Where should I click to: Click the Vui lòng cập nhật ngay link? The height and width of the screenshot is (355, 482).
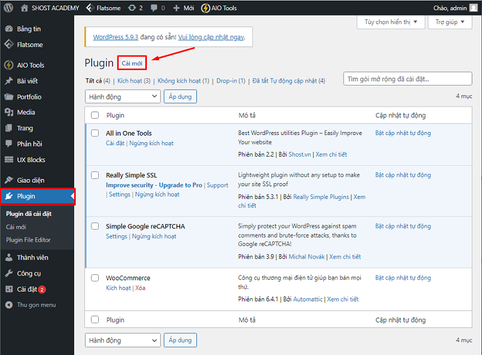(213, 37)
